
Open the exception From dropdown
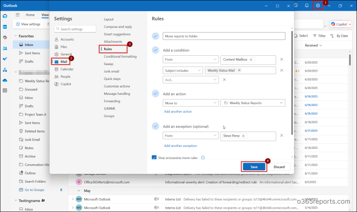[x=191, y=135]
